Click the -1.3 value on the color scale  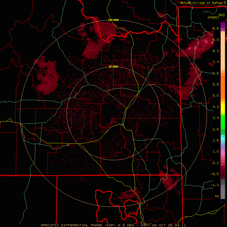[215, 185]
